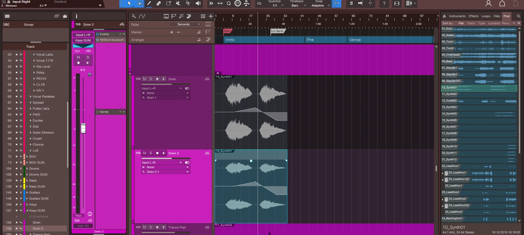Toggle Snap to grid button
Screen dimensions: 524x235
(337, 4)
